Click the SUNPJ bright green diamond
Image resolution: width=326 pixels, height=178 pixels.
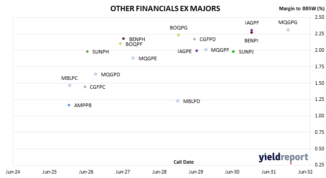click(233, 51)
